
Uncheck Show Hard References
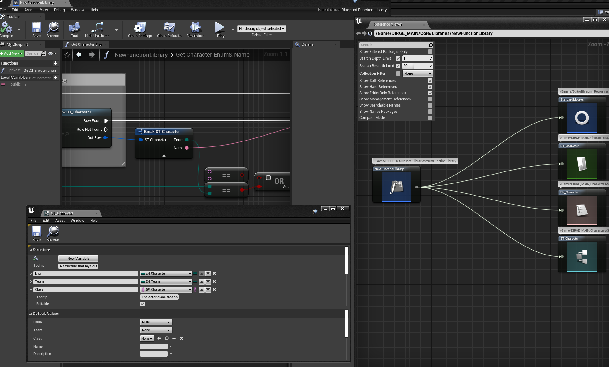[x=430, y=87]
